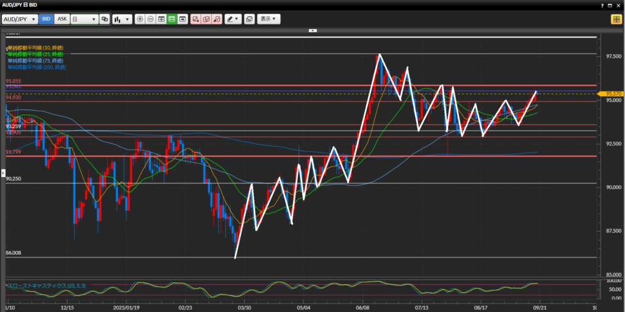
Task: Open the AUD/JPY currency pair dropdown
Action: point(20,19)
